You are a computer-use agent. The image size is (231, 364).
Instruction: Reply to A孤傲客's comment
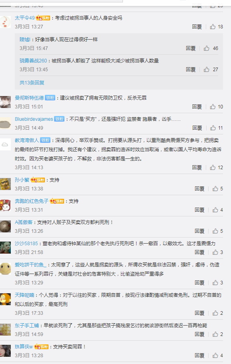[x=199, y=231]
